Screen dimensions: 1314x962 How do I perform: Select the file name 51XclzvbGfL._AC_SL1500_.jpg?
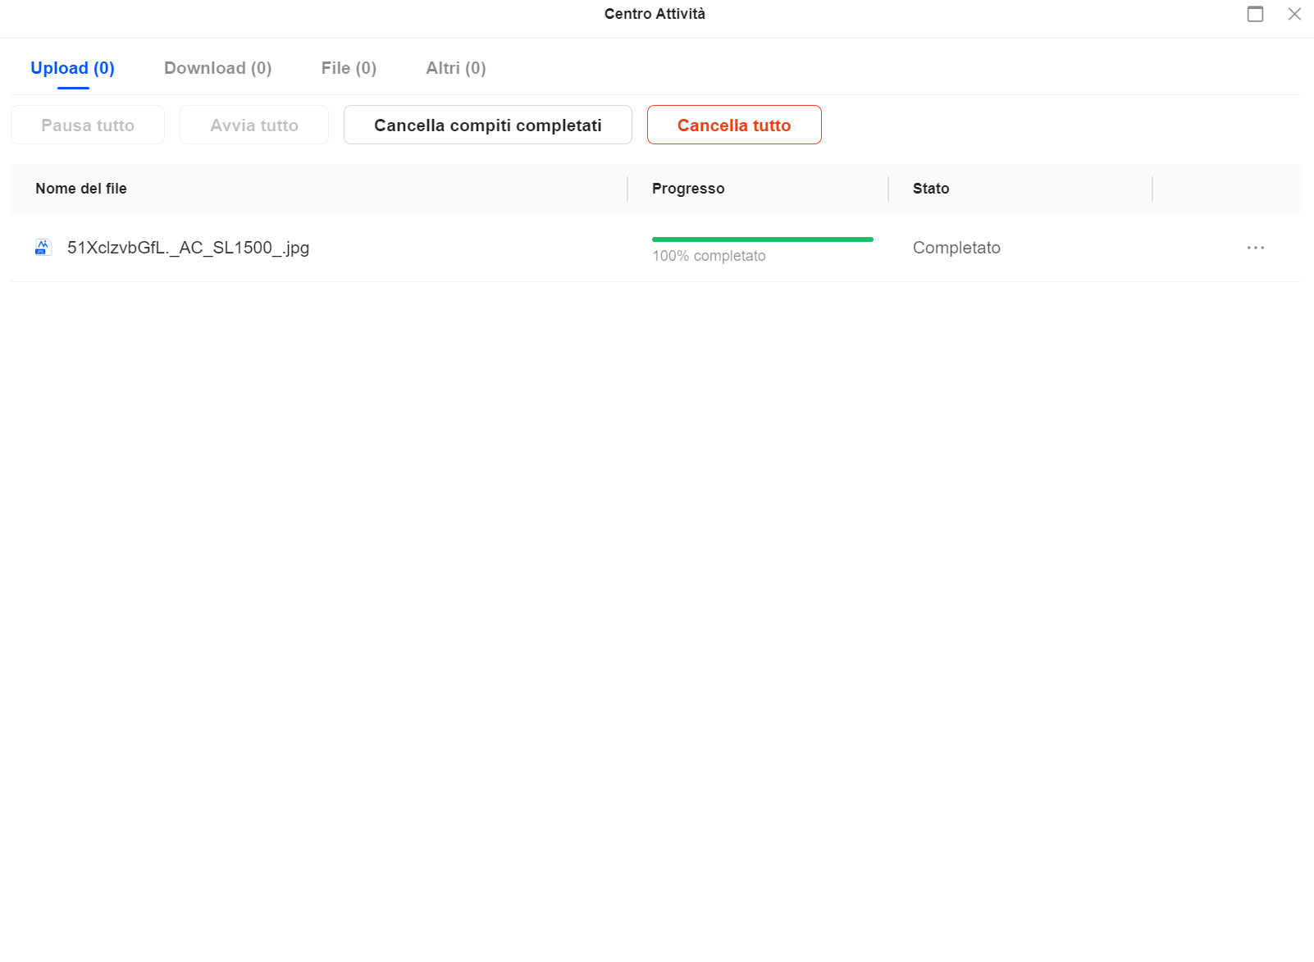tap(188, 248)
